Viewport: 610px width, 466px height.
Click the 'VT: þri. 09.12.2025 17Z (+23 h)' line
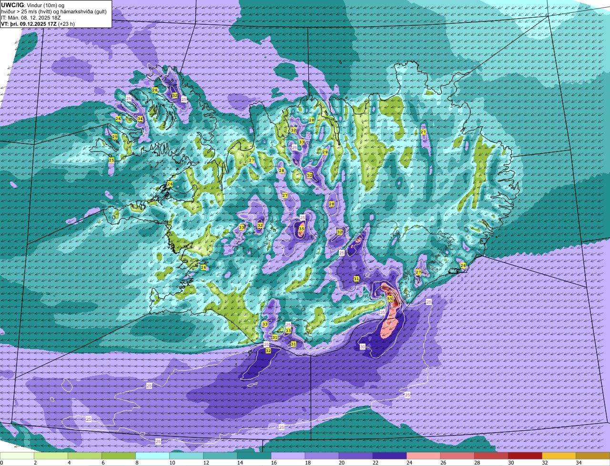38,24
